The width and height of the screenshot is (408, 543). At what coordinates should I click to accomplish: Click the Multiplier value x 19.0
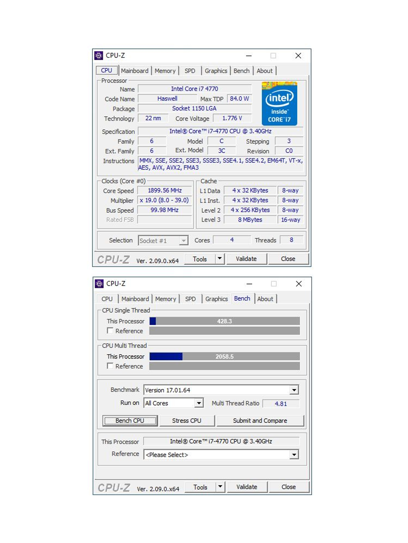164,200
